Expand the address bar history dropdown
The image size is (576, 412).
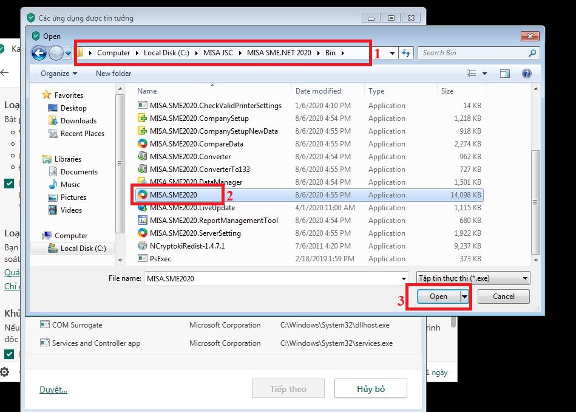coord(392,53)
